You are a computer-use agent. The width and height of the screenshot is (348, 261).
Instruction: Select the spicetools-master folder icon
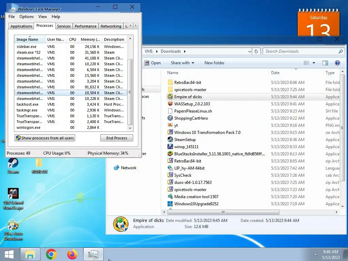point(170,89)
